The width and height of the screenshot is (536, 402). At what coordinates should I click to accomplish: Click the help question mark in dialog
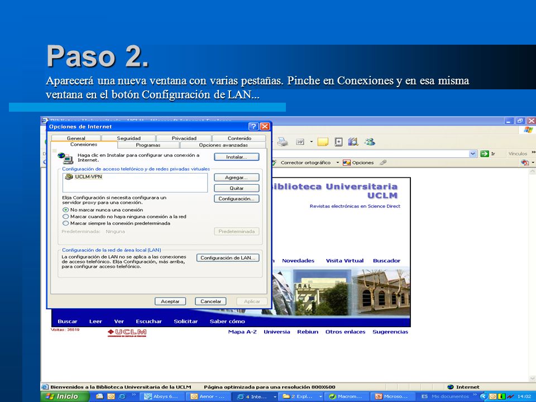pos(253,127)
